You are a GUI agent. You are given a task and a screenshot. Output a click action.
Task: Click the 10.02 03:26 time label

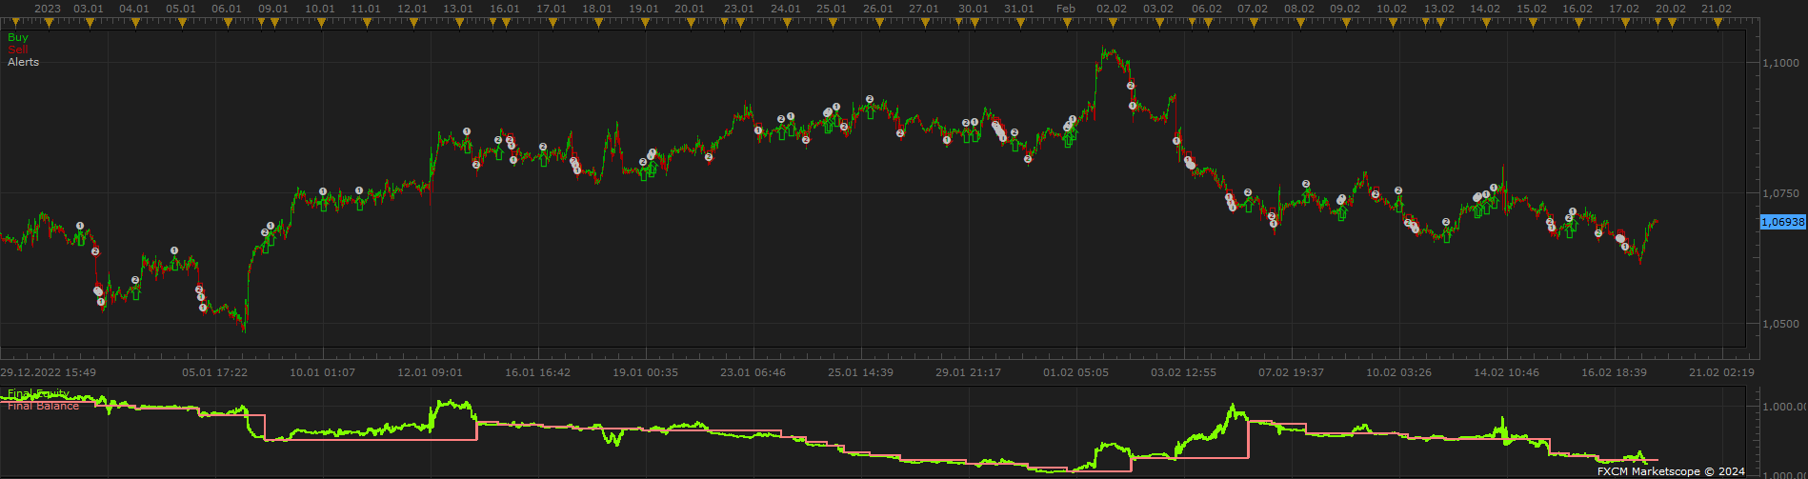pos(1398,372)
